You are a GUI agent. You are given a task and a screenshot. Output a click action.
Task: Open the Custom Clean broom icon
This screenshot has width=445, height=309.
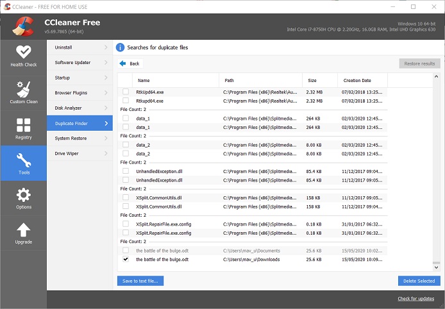click(x=23, y=89)
